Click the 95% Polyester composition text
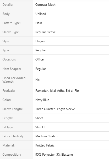The height and width of the screenshot is (159, 109). pos(45,155)
